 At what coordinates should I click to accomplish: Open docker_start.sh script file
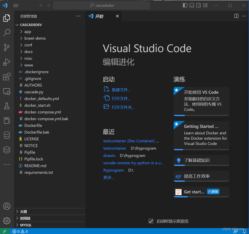pyautogui.click(x=50, y=105)
